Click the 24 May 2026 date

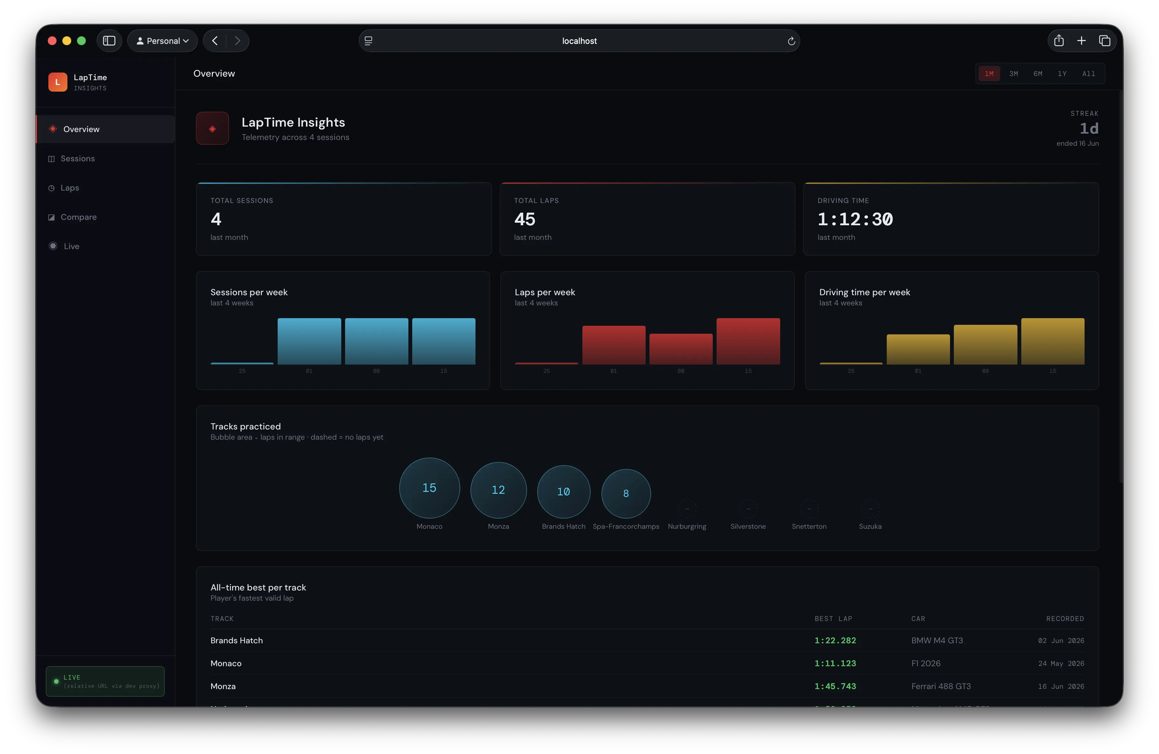click(1061, 663)
